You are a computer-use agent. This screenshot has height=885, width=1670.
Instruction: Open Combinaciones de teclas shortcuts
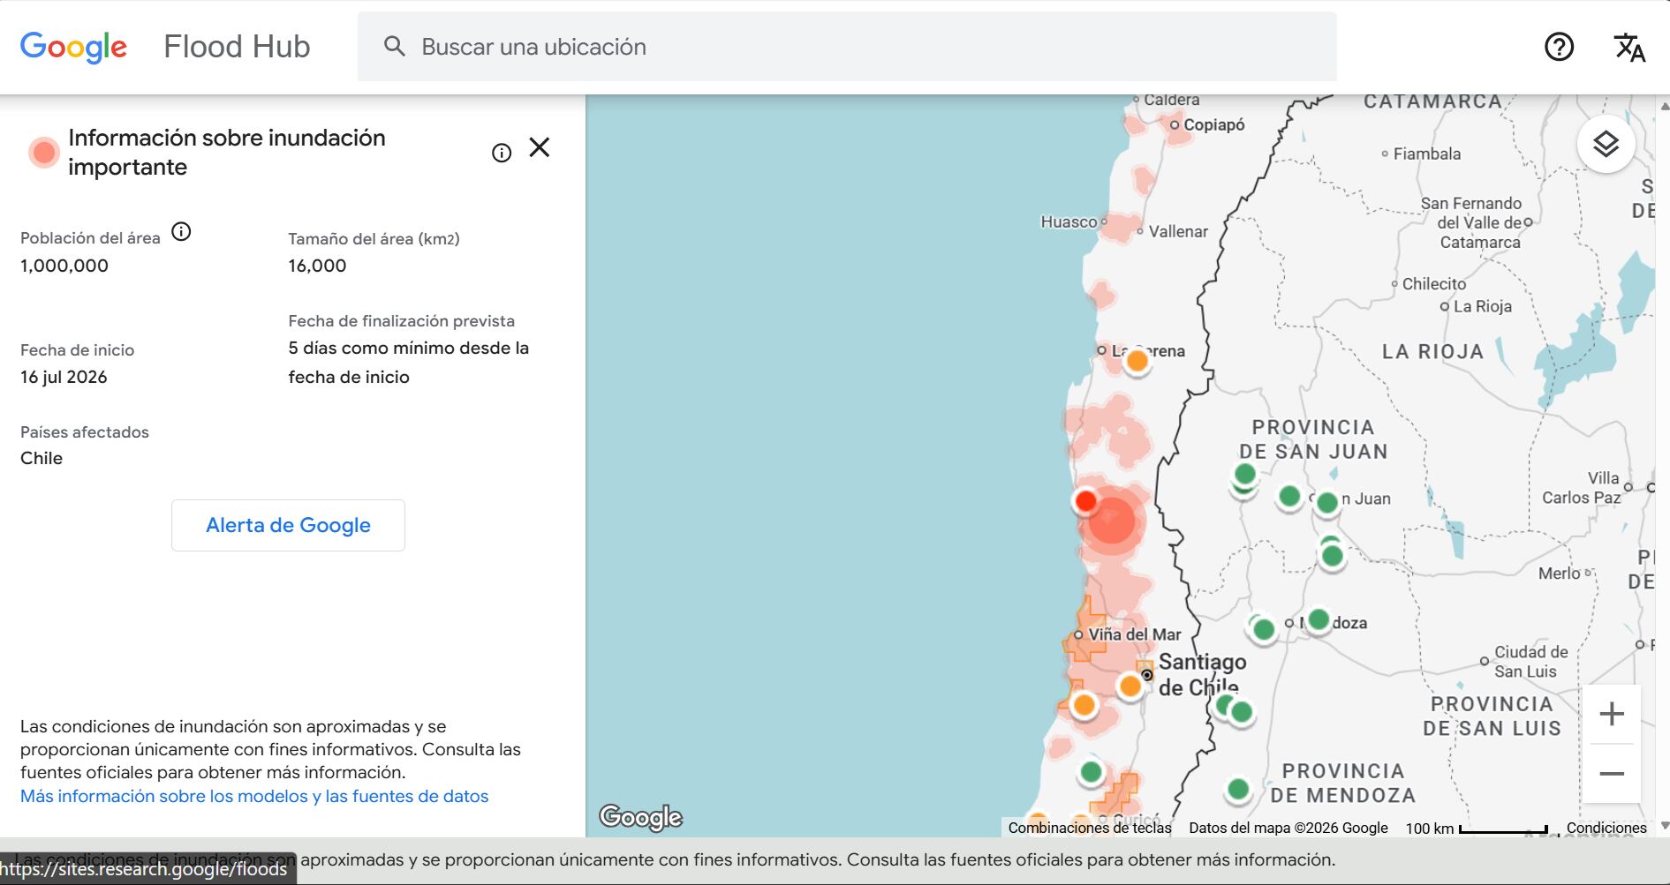1090,828
